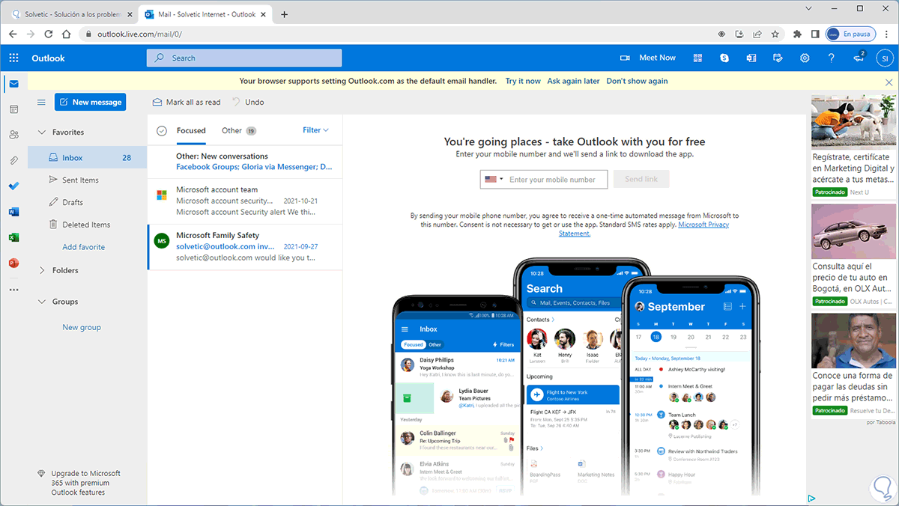Click the Undo button
This screenshot has height=506, width=899.
click(x=247, y=103)
